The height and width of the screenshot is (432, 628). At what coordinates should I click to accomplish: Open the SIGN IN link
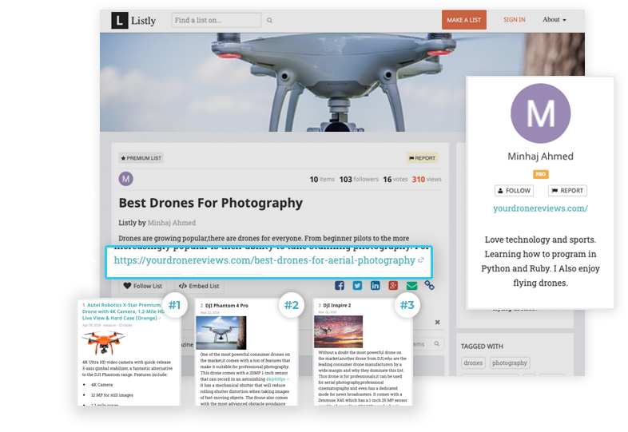515,20
